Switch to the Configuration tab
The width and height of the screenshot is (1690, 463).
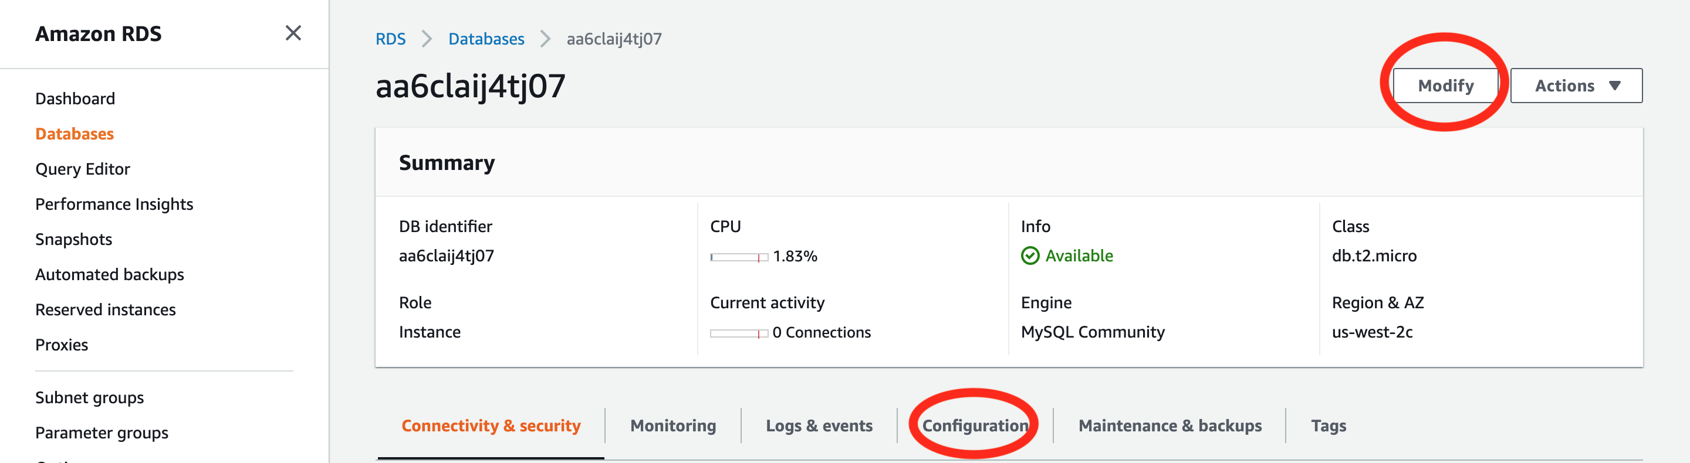pos(975,425)
